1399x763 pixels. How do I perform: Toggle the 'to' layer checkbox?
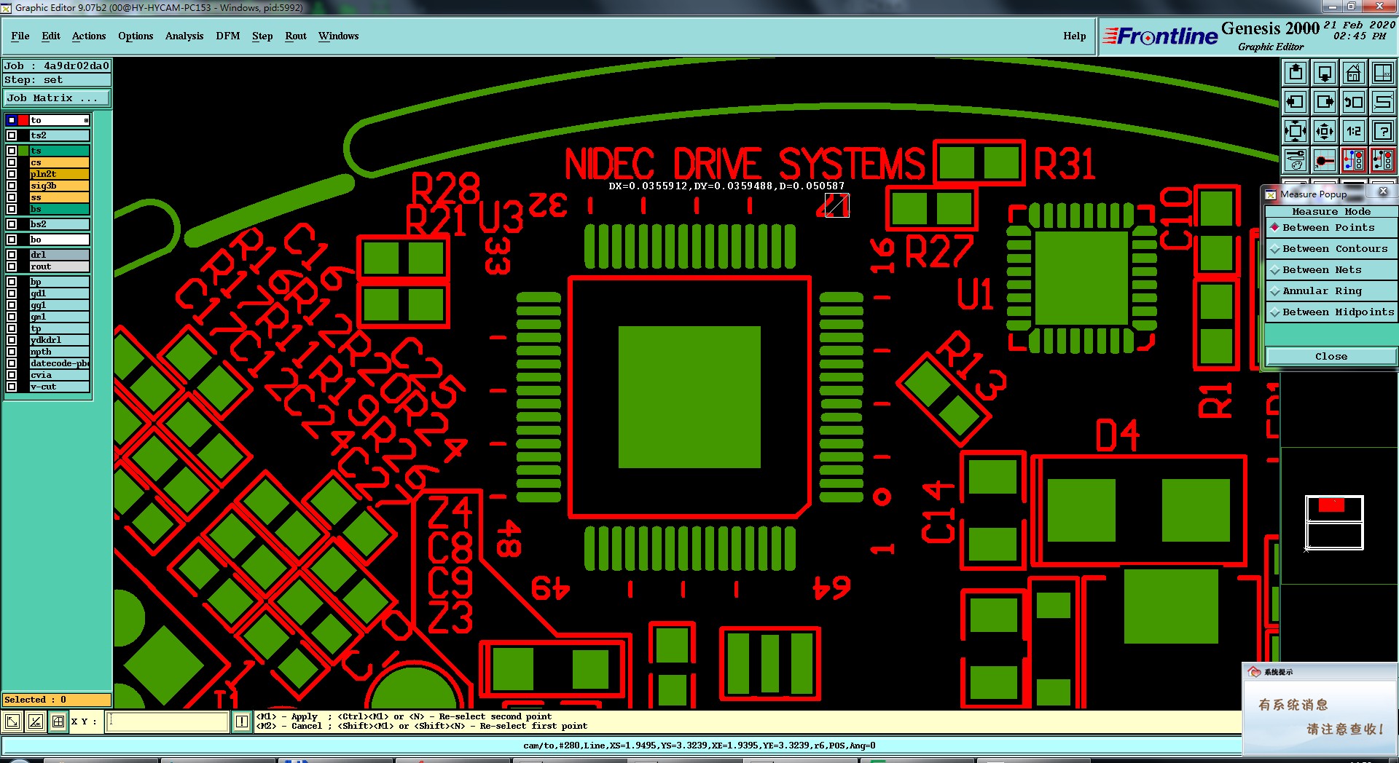coord(12,120)
